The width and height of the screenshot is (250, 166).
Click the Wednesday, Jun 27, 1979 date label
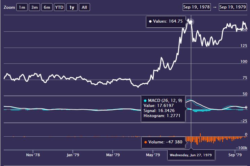click(x=191, y=155)
